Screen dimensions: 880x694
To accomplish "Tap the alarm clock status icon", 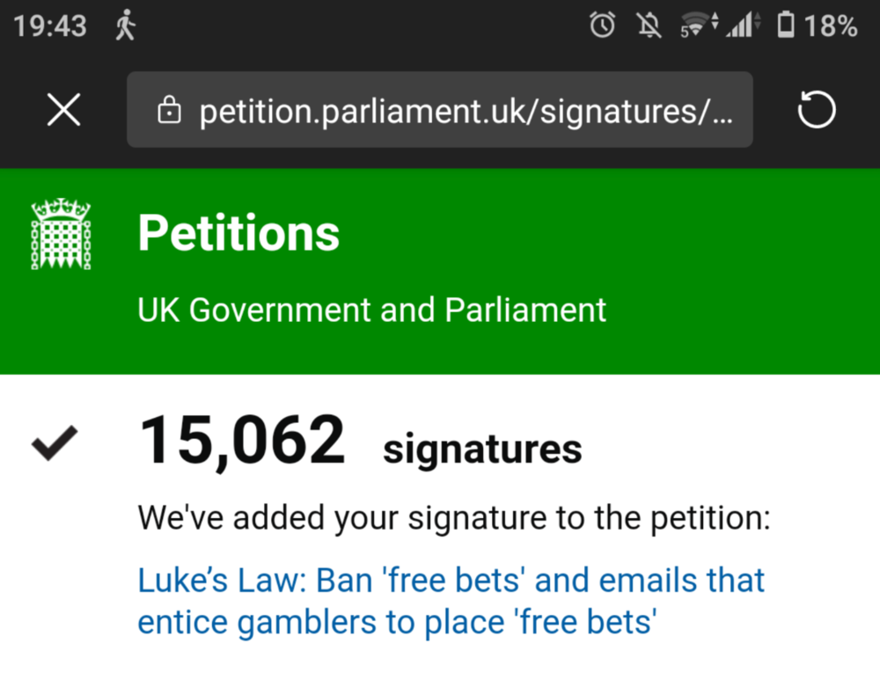I will (x=602, y=26).
